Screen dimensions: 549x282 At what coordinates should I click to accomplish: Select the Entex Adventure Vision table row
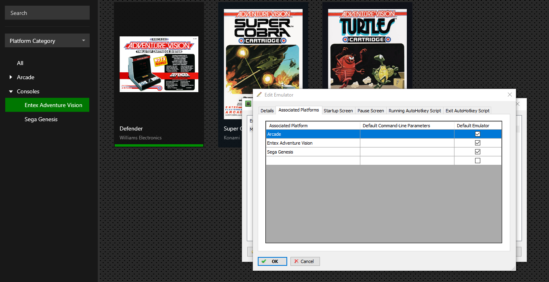click(x=384, y=143)
